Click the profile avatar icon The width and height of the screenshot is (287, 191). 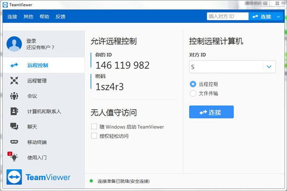click(x=14, y=44)
